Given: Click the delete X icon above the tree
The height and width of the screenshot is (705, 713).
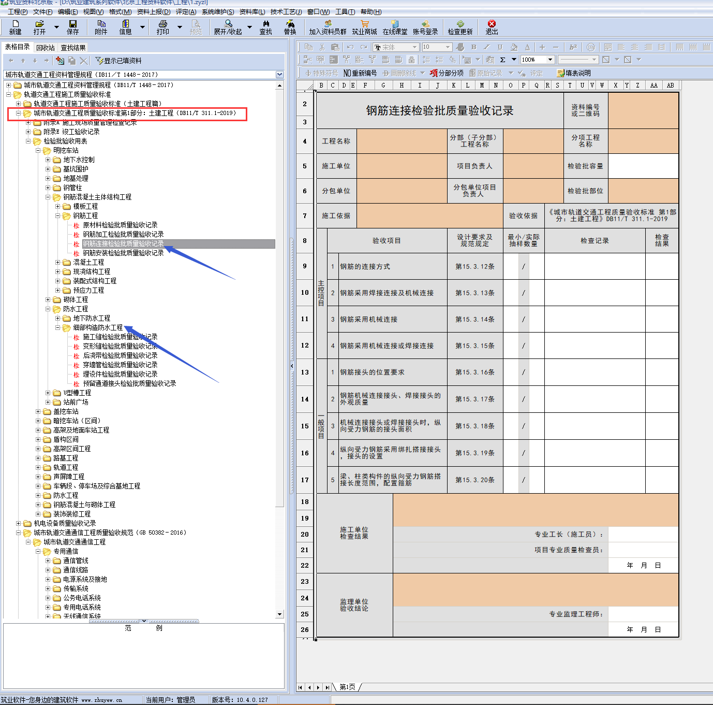Looking at the screenshot, I should click(x=84, y=61).
